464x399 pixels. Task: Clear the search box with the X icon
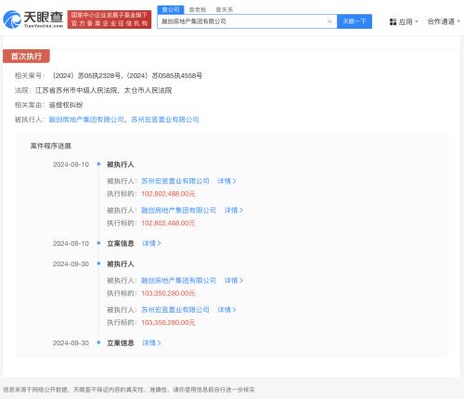click(x=329, y=21)
